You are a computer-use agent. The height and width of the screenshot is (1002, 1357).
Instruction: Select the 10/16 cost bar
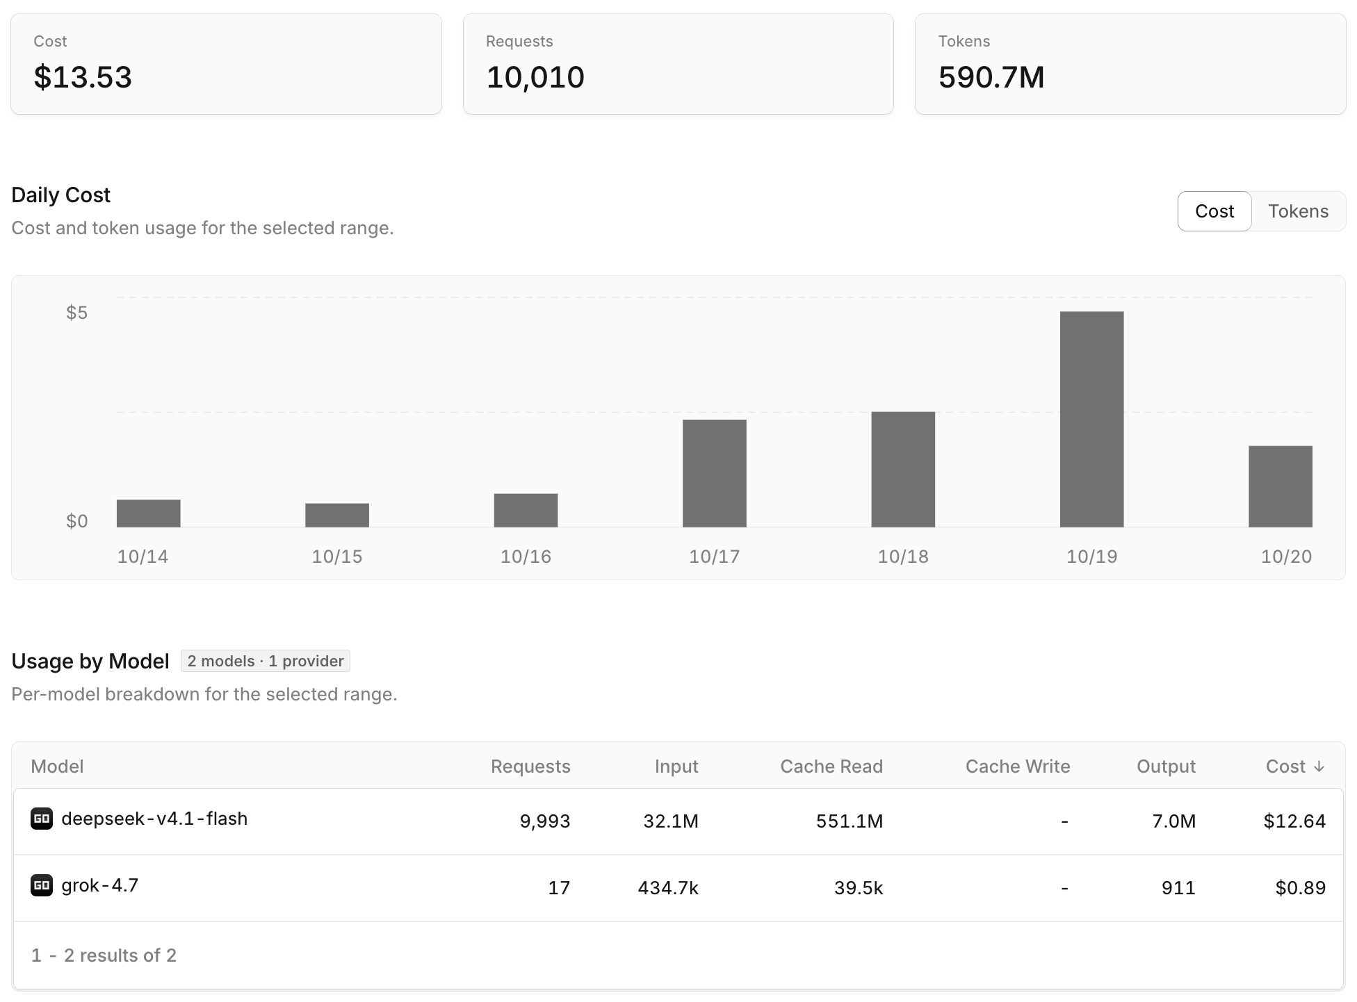coord(526,510)
